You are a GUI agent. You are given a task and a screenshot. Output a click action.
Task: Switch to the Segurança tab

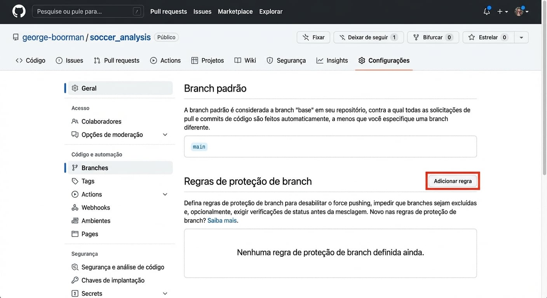[x=286, y=61]
